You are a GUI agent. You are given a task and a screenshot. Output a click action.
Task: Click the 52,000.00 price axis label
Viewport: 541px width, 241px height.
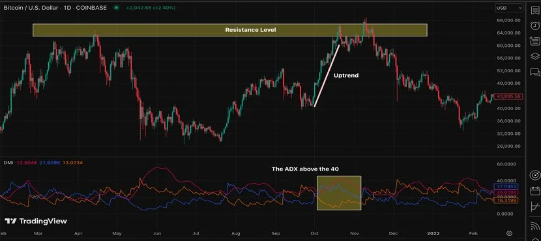coord(508,71)
